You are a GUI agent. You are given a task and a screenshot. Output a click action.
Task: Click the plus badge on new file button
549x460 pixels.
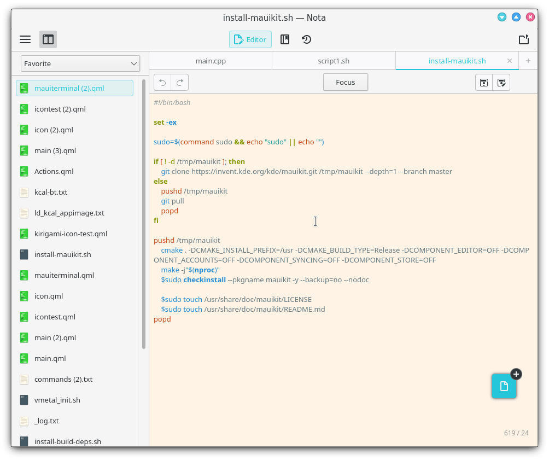click(x=516, y=374)
